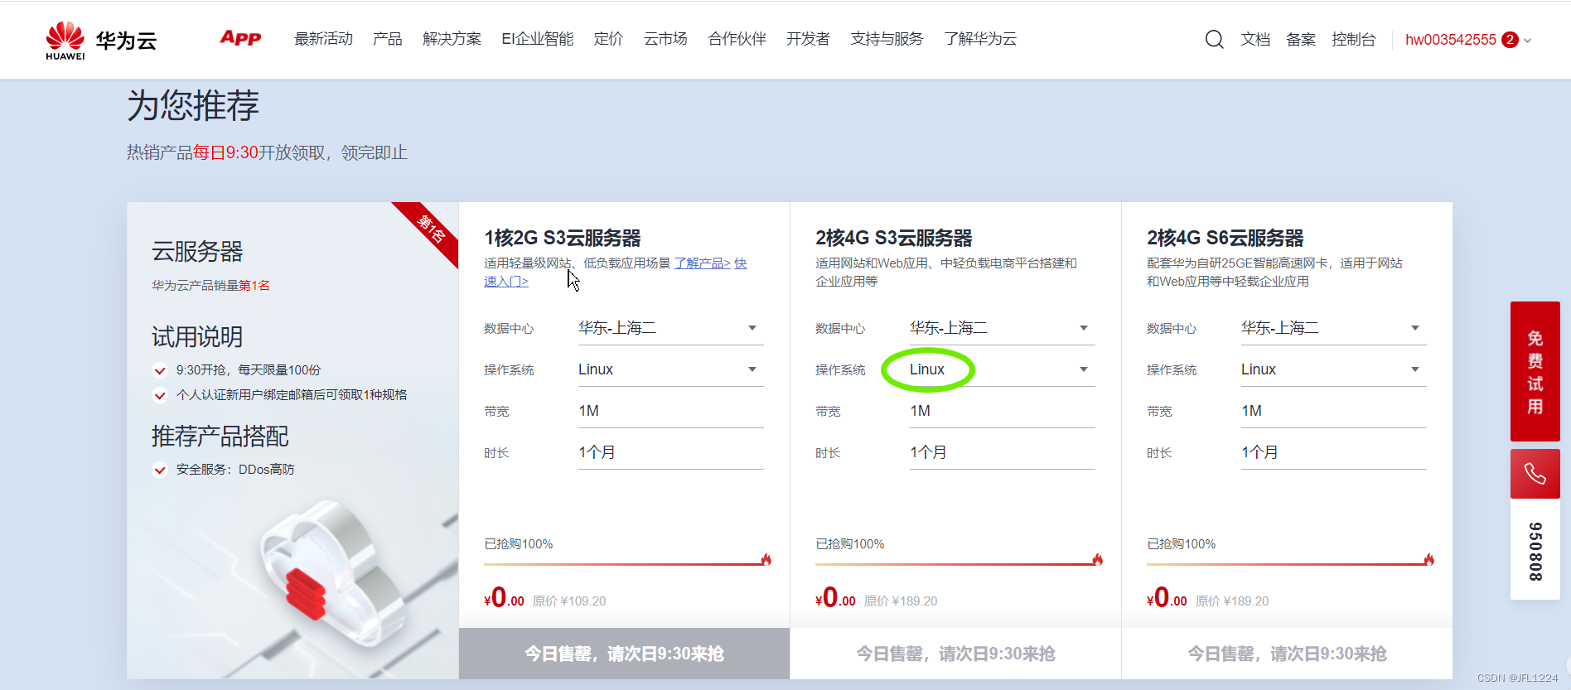Click the 950808 hotline number panel
The height and width of the screenshot is (690, 1571).
(1535, 551)
